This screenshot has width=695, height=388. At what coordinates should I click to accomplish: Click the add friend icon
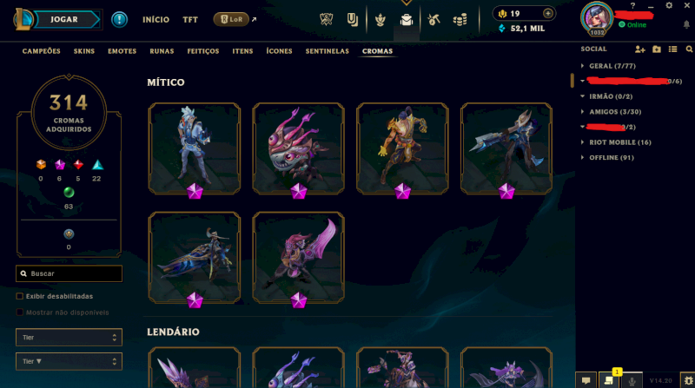coord(639,49)
